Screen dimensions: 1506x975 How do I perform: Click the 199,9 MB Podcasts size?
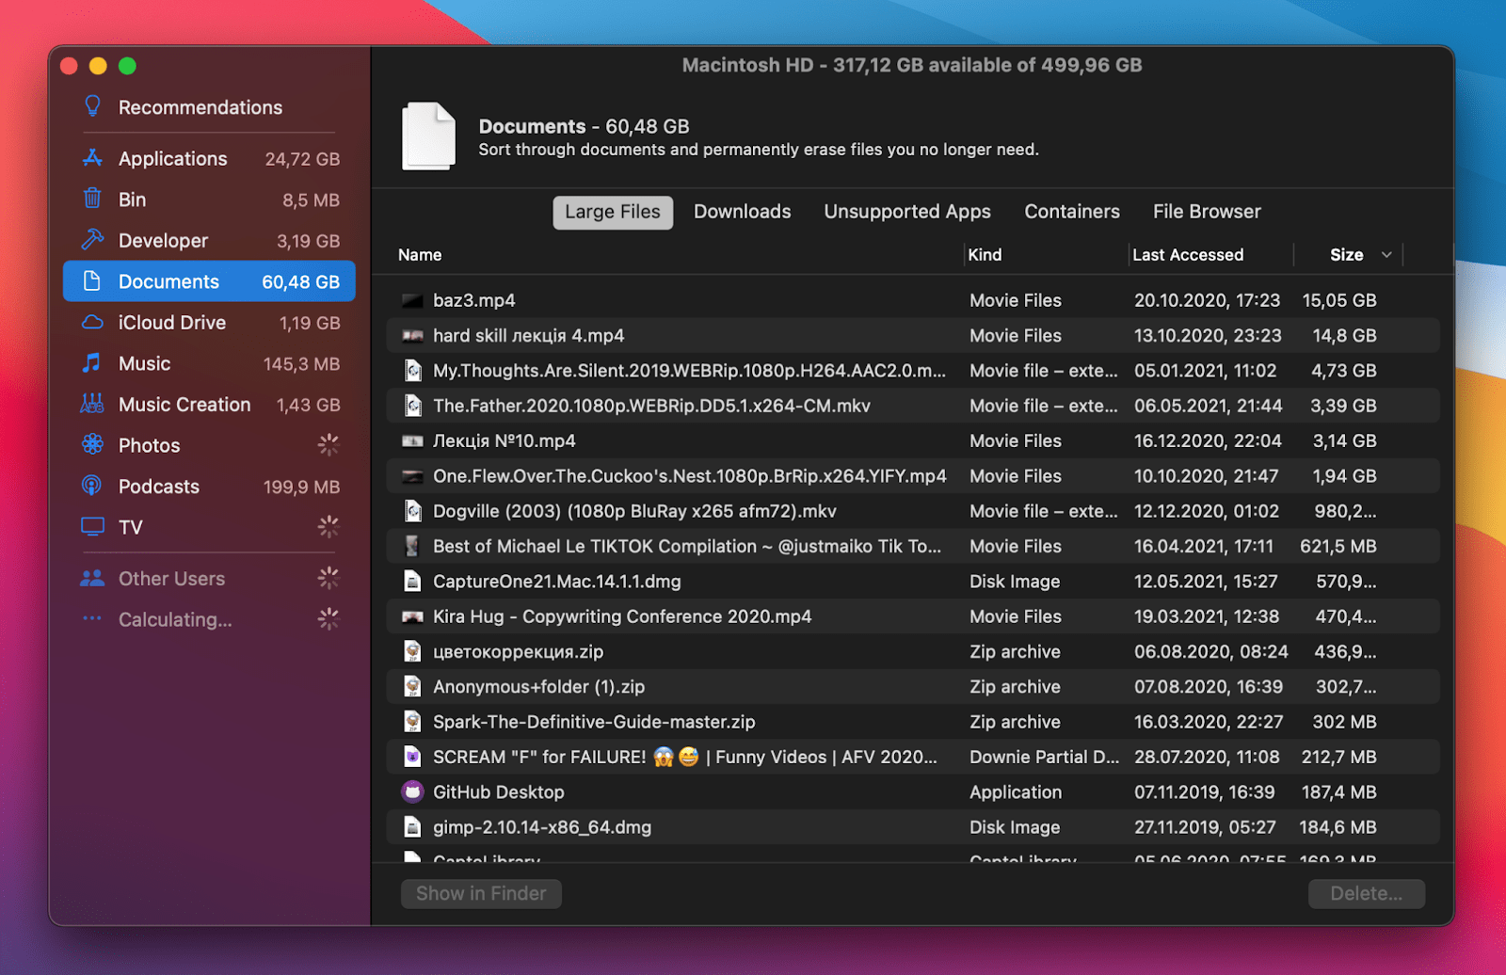click(x=301, y=487)
